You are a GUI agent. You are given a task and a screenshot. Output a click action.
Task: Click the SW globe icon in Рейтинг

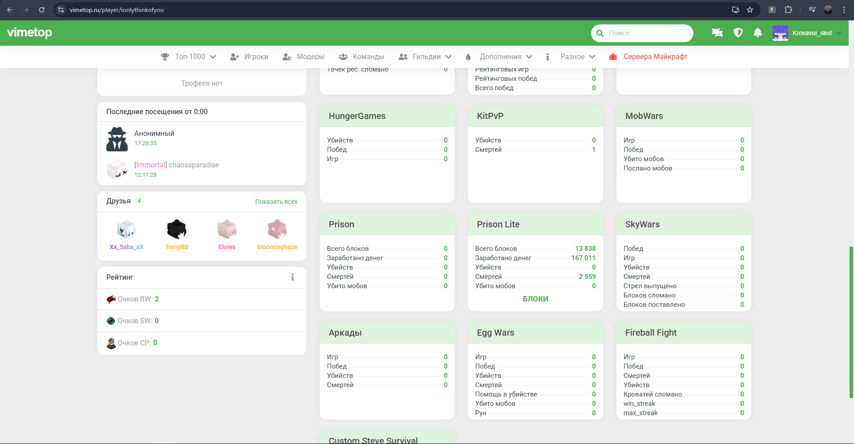pyautogui.click(x=111, y=321)
